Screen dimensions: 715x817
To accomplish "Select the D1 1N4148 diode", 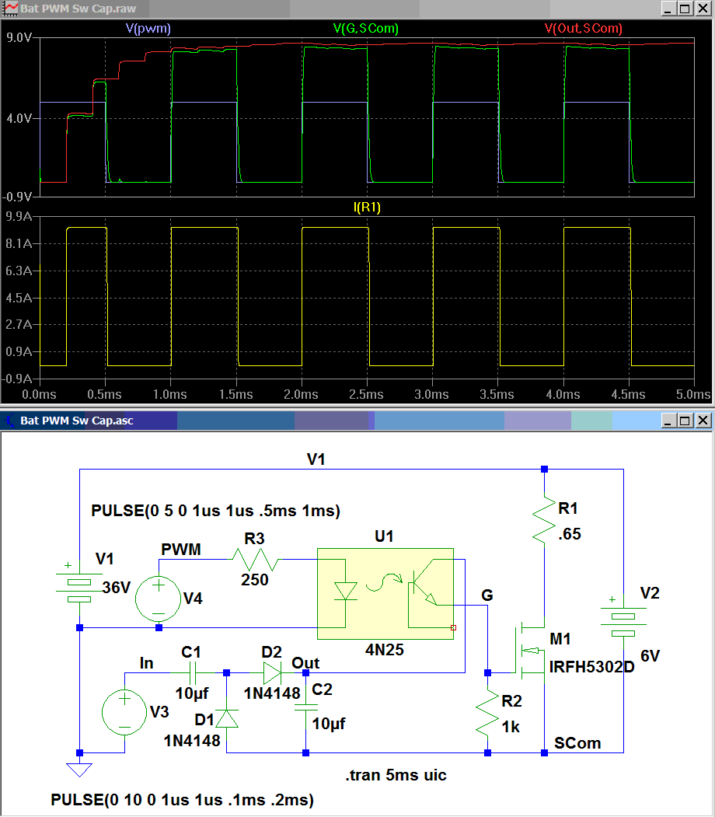I will tap(226, 718).
